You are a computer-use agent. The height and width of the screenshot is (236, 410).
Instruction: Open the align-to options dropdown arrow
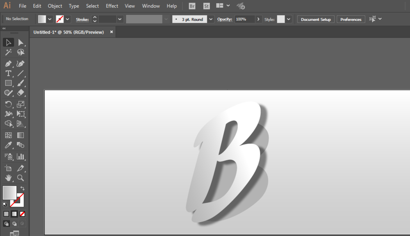380,19
